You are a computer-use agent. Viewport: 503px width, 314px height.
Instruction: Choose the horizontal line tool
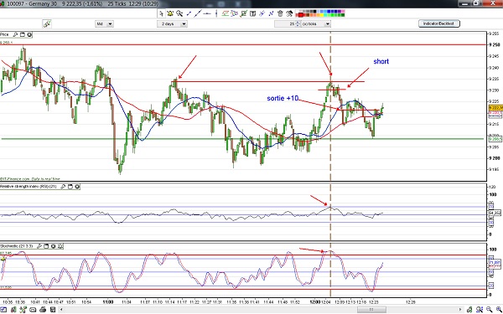point(207,13)
